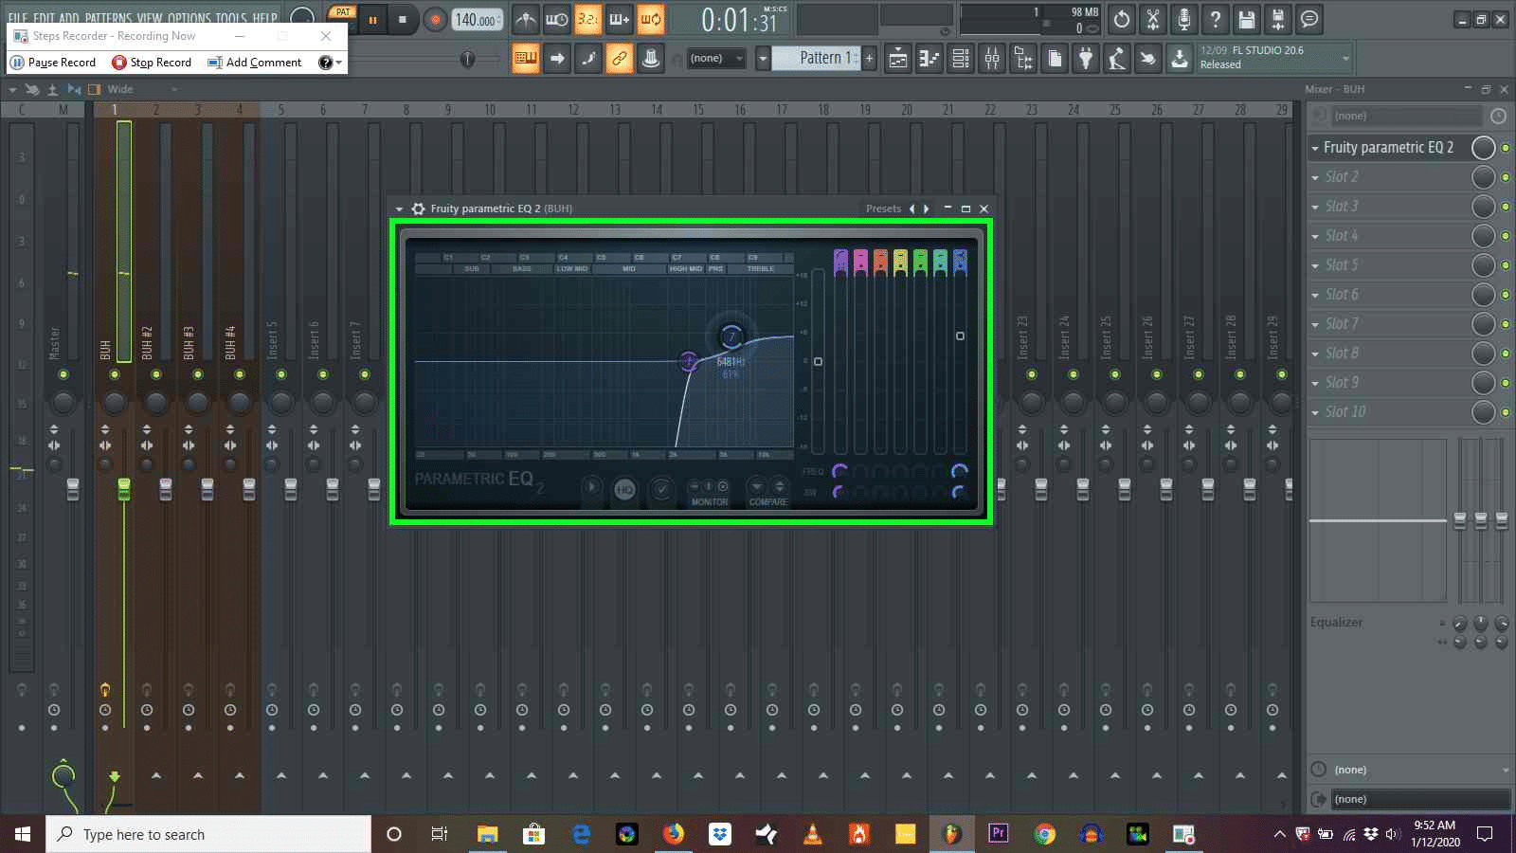Click the typing keyboard to piano icon
The width and height of the screenshot is (1516, 853).
pyautogui.click(x=525, y=59)
